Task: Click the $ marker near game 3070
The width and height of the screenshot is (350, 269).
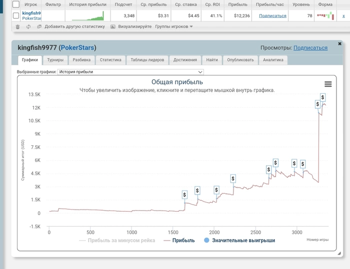Action: (x=302, y=164)
